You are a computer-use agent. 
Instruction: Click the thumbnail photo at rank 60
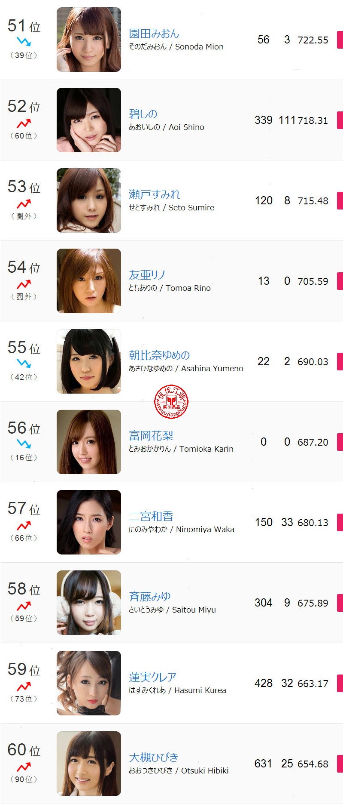click(x=89, y=764)
